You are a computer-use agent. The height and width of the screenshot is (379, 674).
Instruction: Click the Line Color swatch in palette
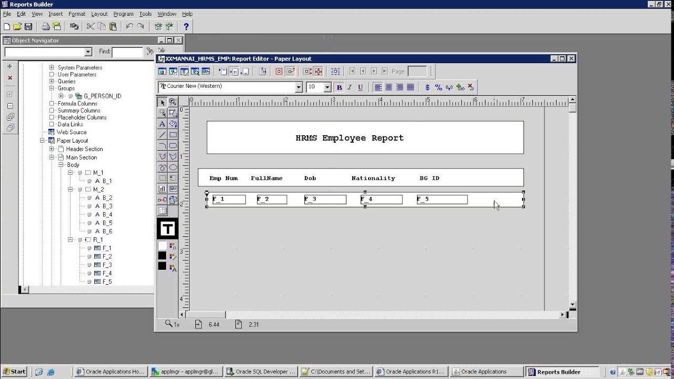coord(162,256)
